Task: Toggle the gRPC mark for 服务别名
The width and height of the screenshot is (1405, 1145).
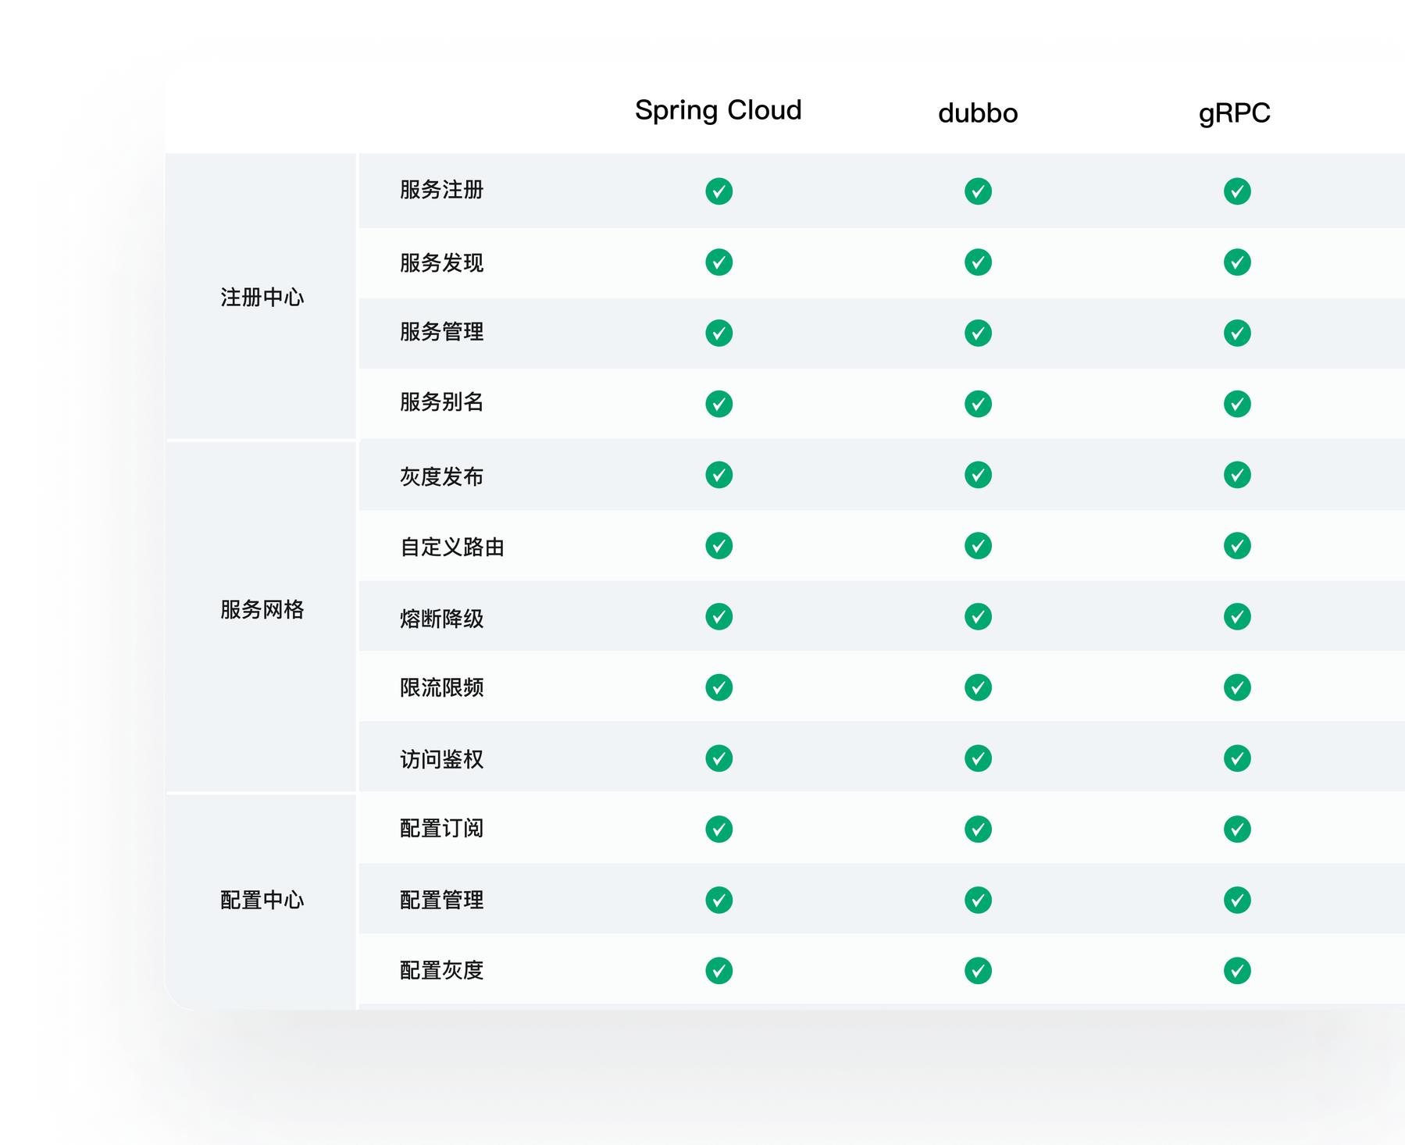Action: coord(1236,405)
